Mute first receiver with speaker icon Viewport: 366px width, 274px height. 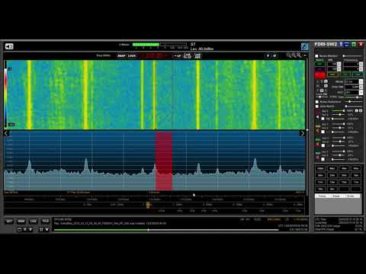[x=318, y=117]
